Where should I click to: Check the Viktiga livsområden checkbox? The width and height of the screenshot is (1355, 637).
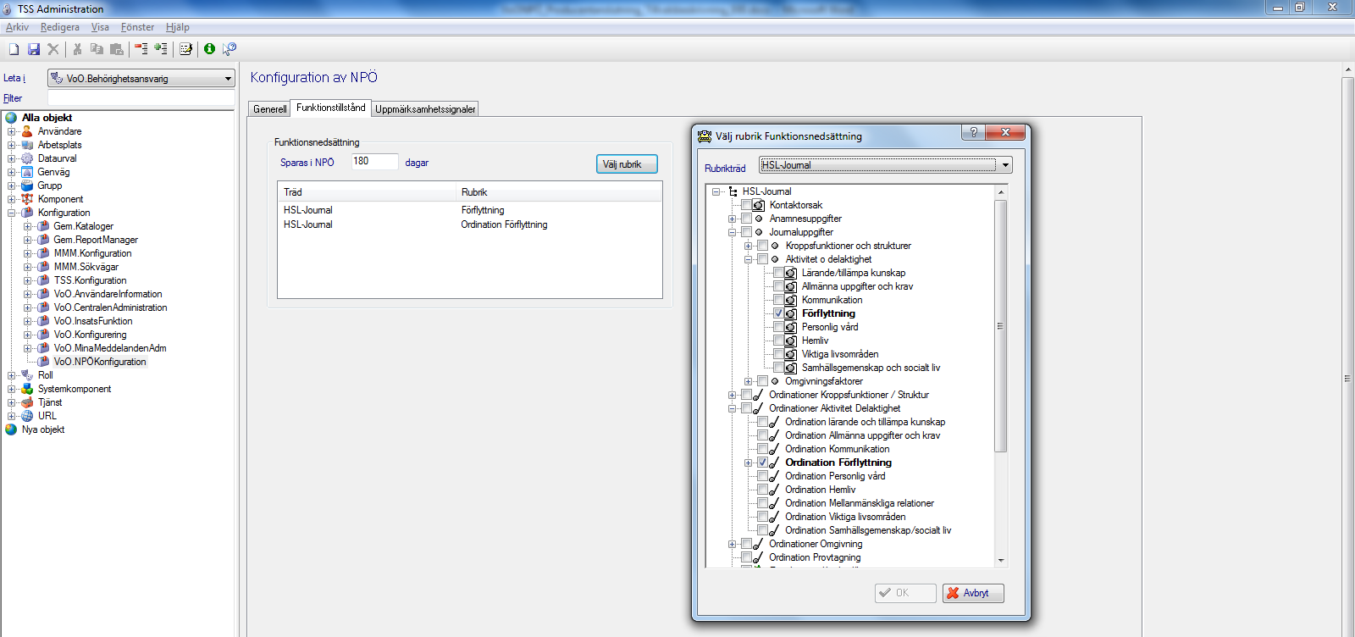[778, 354]
